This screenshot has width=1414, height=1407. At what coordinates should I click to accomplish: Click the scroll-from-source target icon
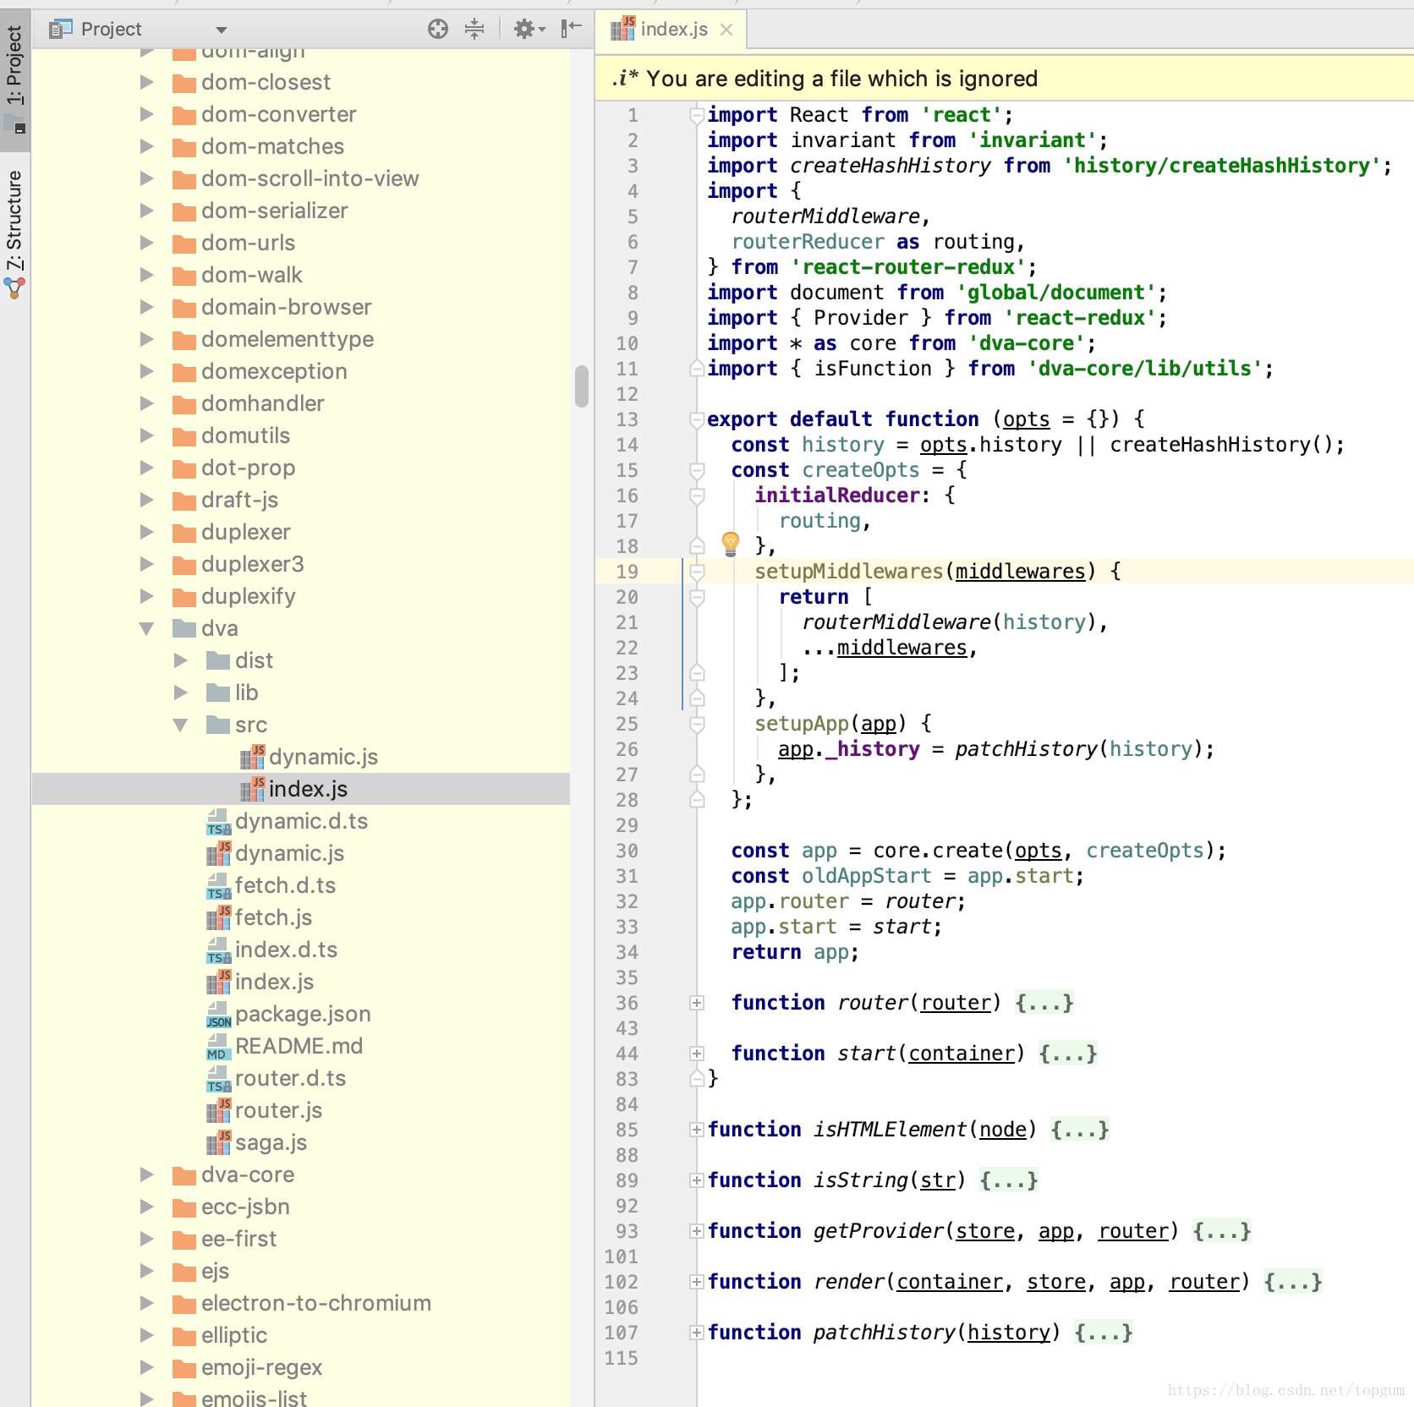[437, 29]
